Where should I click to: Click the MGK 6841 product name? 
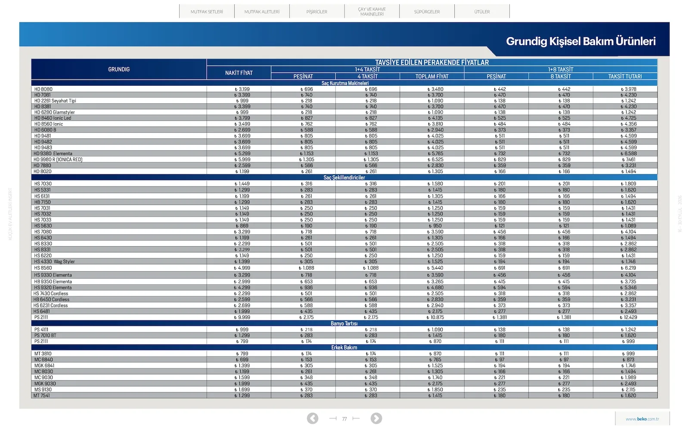point(44,366)
